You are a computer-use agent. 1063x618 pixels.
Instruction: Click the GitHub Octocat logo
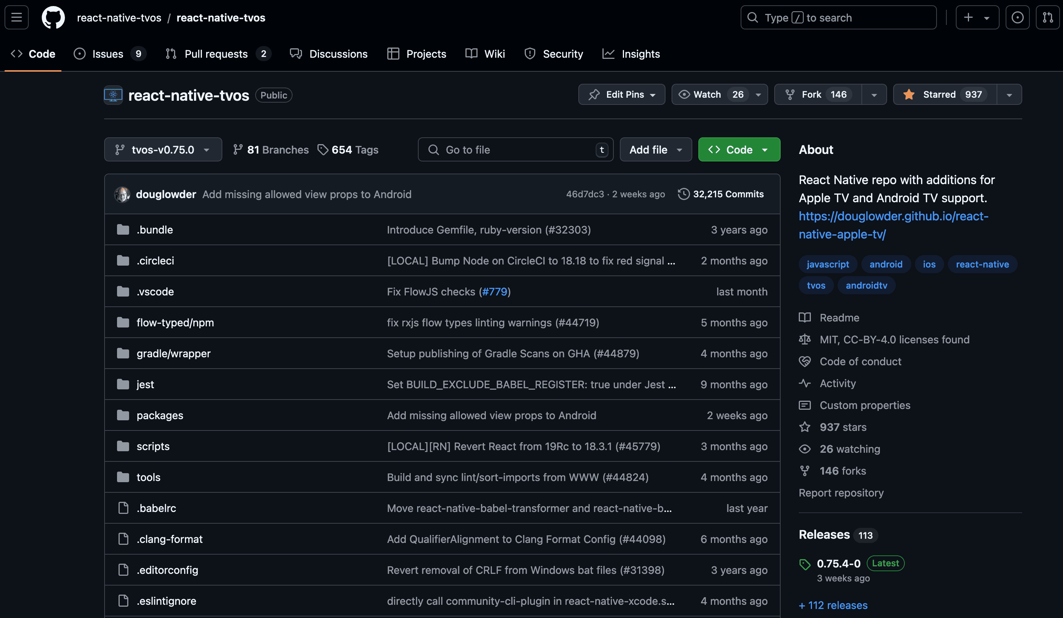coord(53,17)
